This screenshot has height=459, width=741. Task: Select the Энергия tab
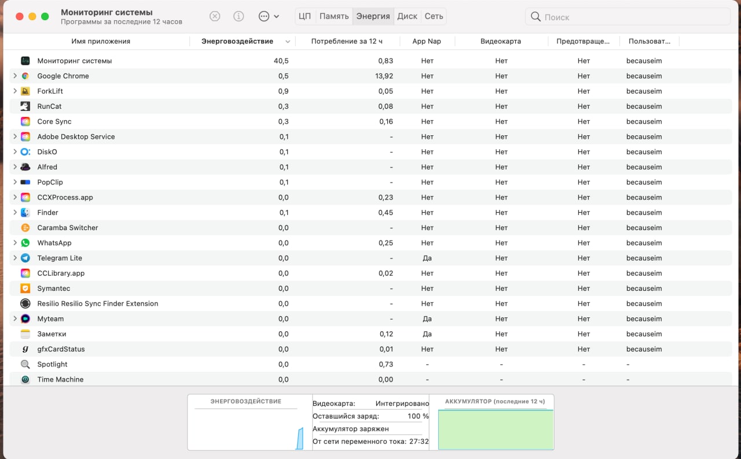(x=373, y=16)
